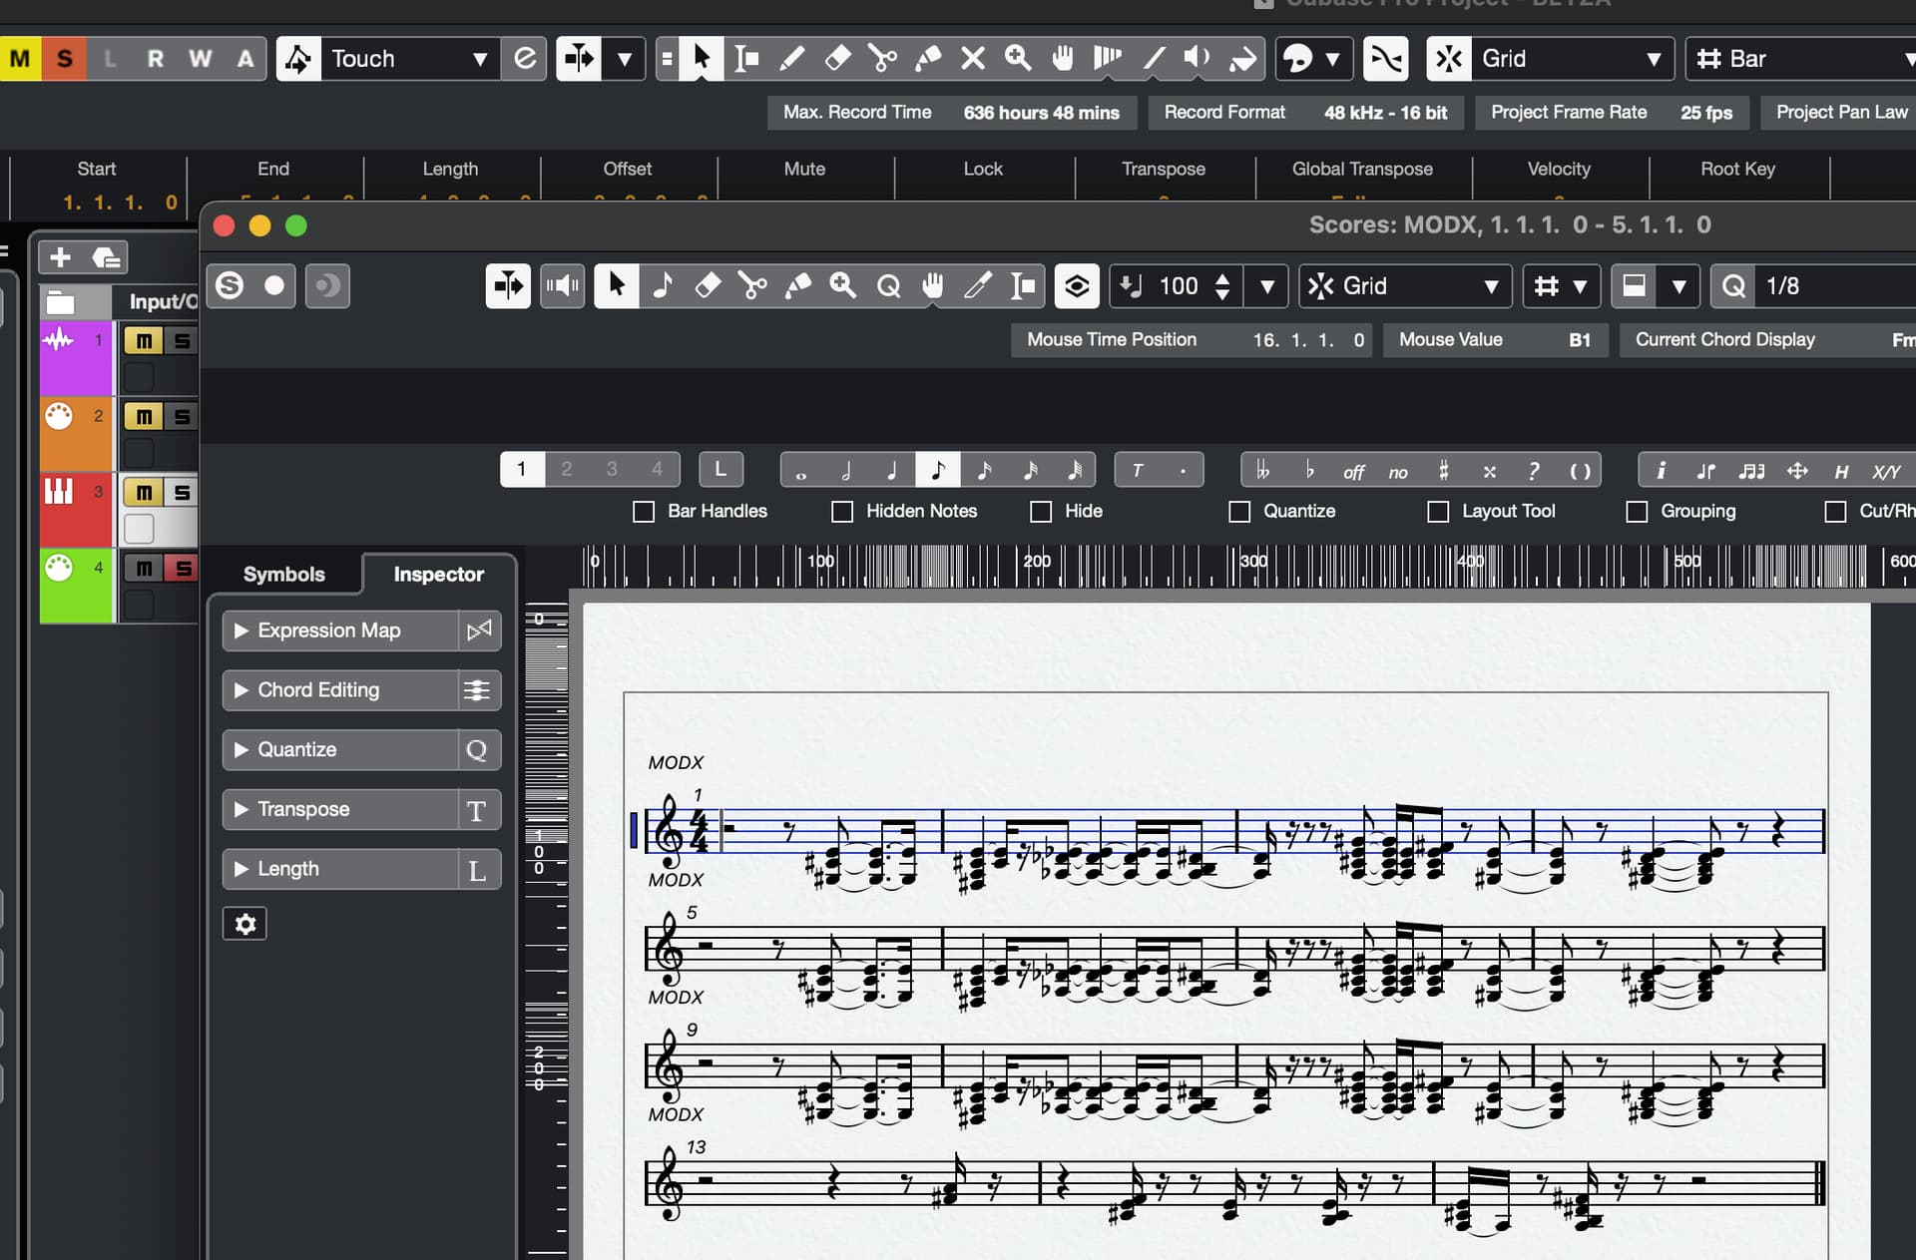The height and width of the screenshot is (1260, 1916).
Task: Toggle Acoustic Feedback speaker icon
Action: [562, 286]
